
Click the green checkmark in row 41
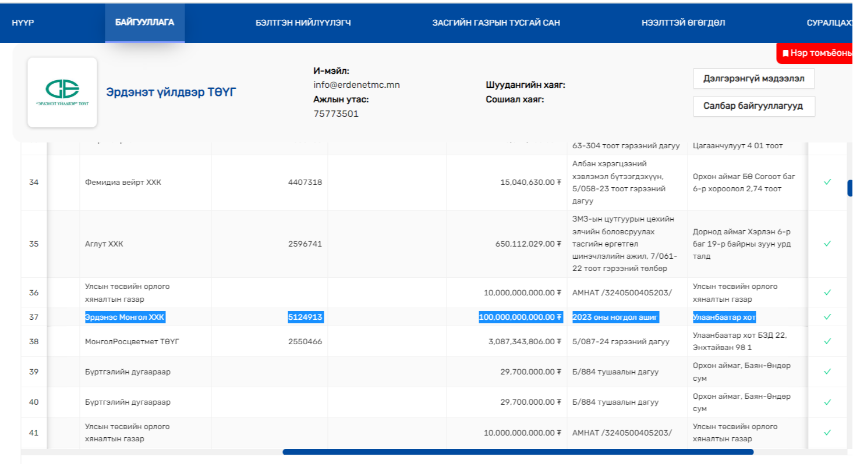click(827, 433)
